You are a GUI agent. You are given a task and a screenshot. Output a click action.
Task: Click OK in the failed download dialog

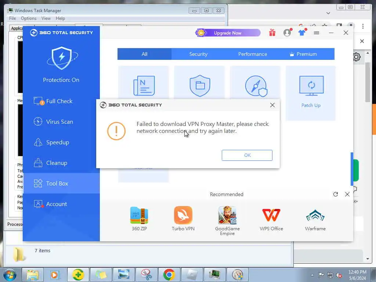coord(247,155)
